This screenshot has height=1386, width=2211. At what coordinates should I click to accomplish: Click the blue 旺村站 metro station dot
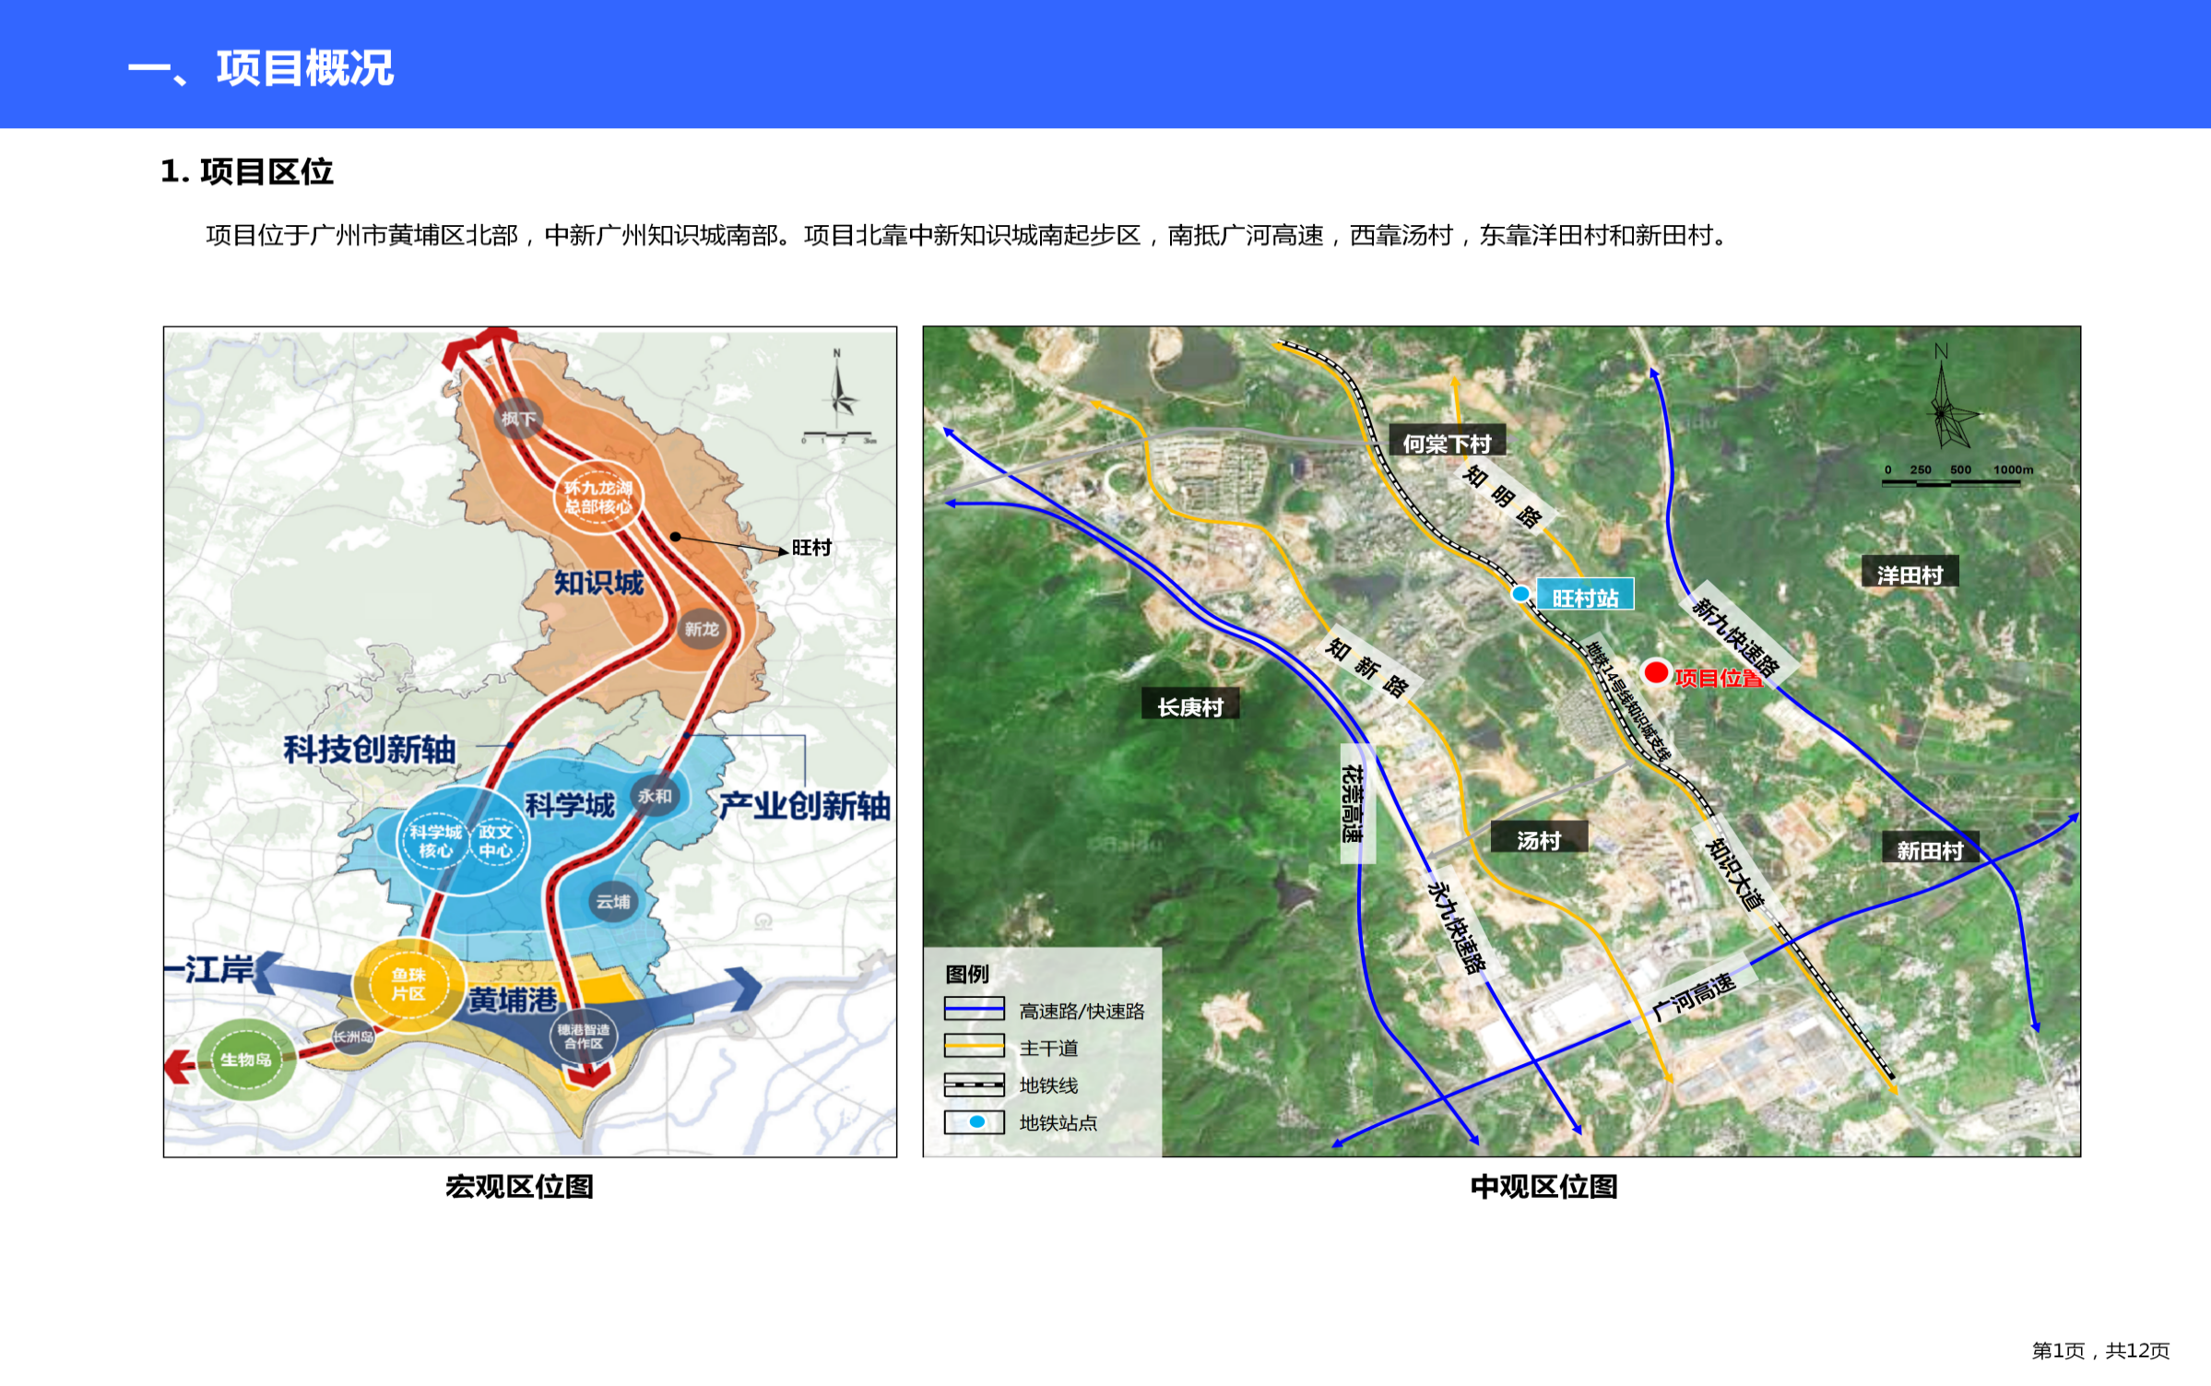[x=1521, y=595]
